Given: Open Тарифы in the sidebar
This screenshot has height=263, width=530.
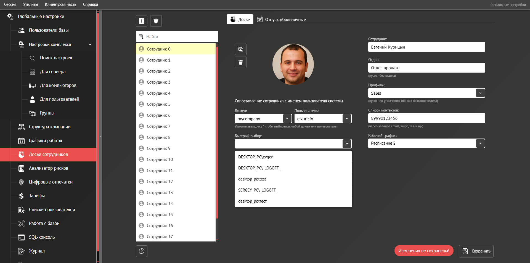Looking at the screenshot, I should pos(37,196).
